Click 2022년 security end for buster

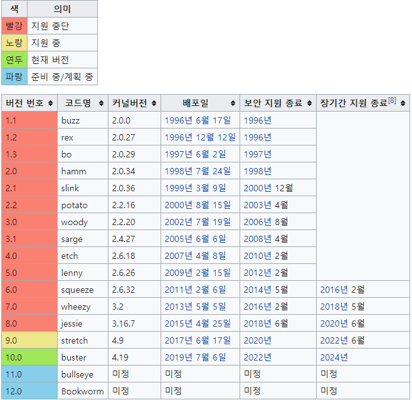[x=258, y=357]
